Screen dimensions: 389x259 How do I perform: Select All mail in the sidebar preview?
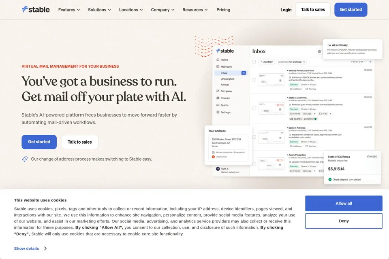coord(225,85)
